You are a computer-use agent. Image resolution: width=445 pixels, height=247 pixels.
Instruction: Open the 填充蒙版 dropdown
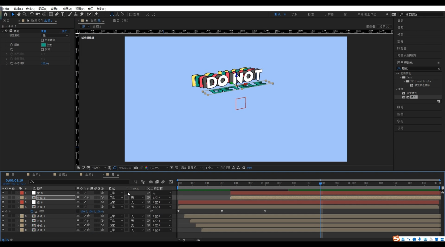pos(55,36)
